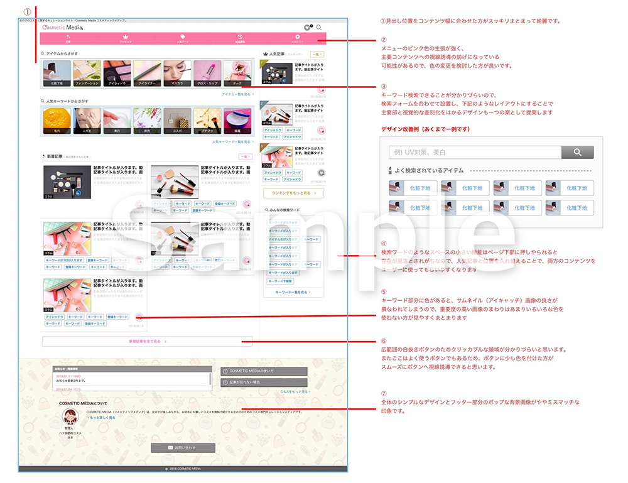This screenshot has width=628, height=483.
Task: Select the アイシャドウ item thumbnail
Action: pos(117,73)
